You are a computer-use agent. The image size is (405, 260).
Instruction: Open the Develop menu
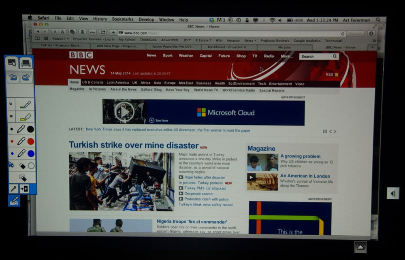146,19
